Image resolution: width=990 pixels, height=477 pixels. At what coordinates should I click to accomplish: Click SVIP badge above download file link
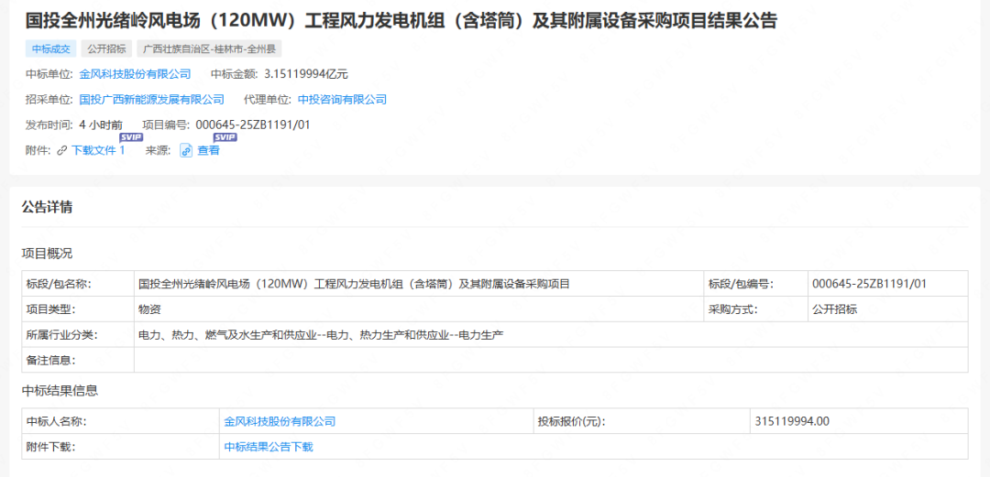(x=131, y=137)
